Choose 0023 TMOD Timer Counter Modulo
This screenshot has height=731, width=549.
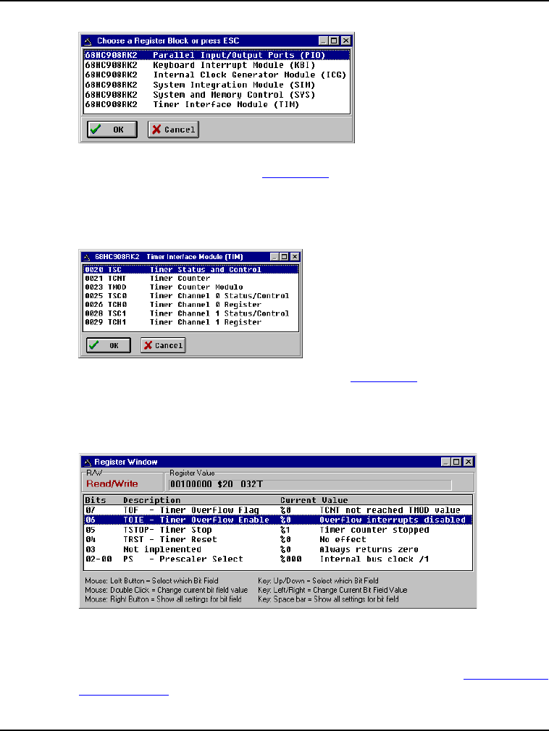tap(190, 287)
